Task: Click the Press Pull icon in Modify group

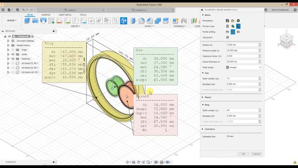Action: (x=134, y=21)
